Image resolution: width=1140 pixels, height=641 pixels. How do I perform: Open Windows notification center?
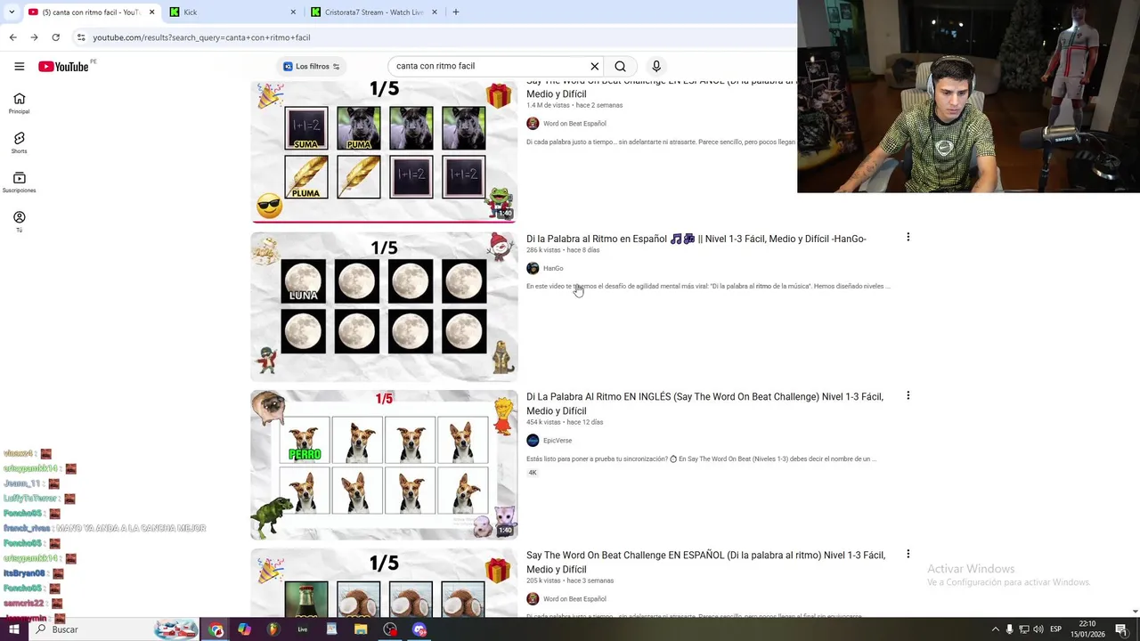point(1121,629)
